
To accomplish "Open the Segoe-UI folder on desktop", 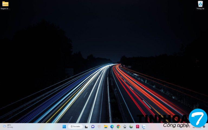I will [x=5, y=4].
